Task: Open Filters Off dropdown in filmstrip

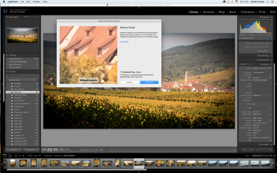Action: coord(262,156)
